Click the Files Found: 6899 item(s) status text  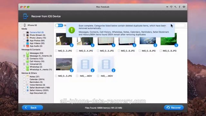point(103,108)
